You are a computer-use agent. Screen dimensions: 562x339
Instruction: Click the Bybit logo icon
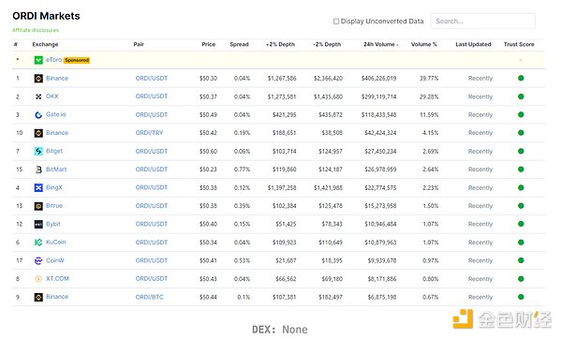click(38, 225)
